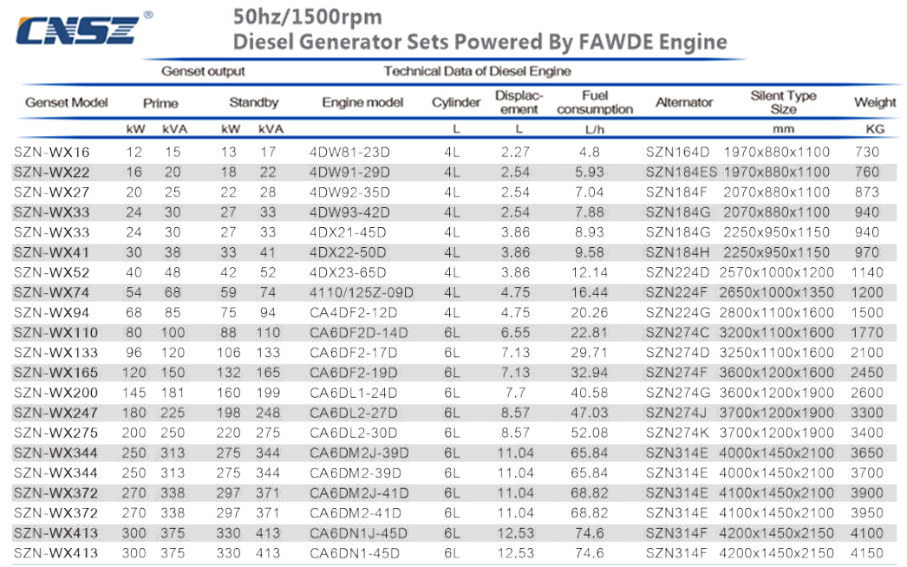
Task: Select the "Engine model" column header
Action: (x=362, y=102)
